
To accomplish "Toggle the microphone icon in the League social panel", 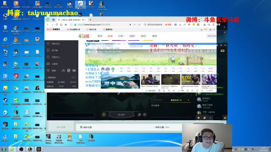I will point(210,118).
